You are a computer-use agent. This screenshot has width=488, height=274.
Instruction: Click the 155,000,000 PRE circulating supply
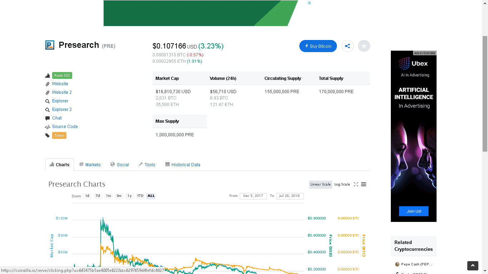point(282,92)
